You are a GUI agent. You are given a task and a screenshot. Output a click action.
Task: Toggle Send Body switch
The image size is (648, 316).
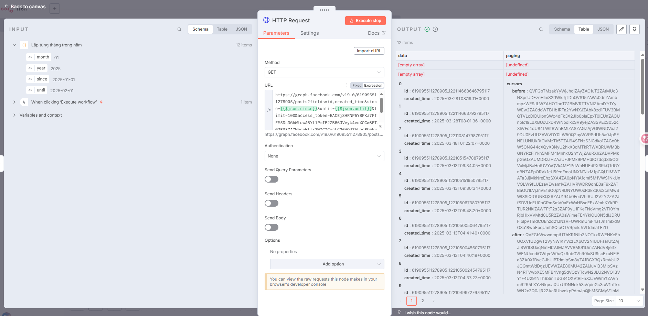[272, 227]
